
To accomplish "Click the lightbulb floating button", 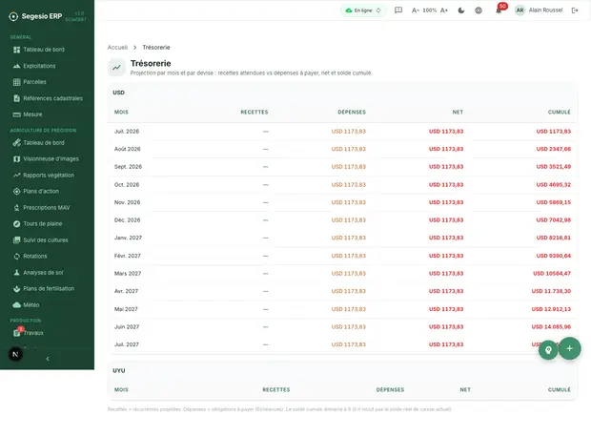I will click(x=548, y=349).
